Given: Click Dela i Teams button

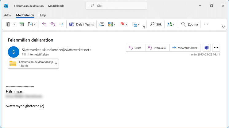Looking at the screenshot, I should pos(81,24).
